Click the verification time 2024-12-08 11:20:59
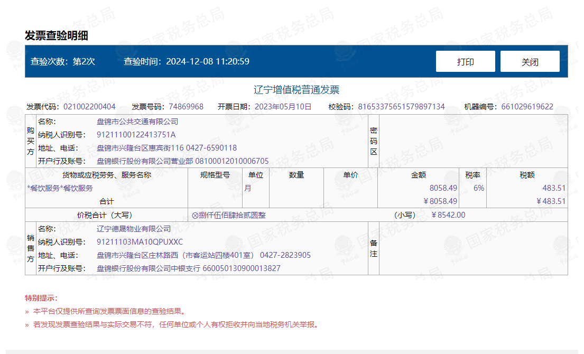The height and width of the screenshot is (354, 584). coord(208,61)
